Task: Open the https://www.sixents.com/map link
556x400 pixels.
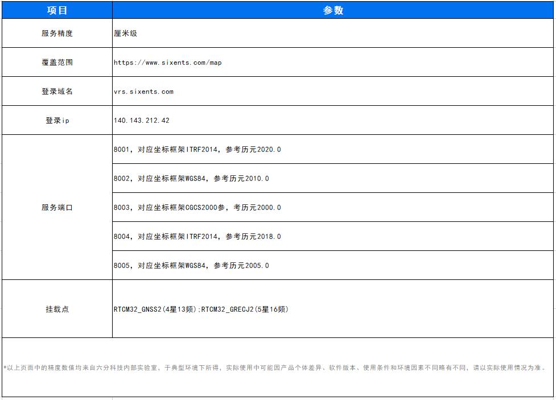Action: pyautogui.click(x=167, y=63)
